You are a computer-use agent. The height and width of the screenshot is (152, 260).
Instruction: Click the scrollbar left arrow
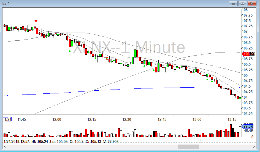click(5, 147)
